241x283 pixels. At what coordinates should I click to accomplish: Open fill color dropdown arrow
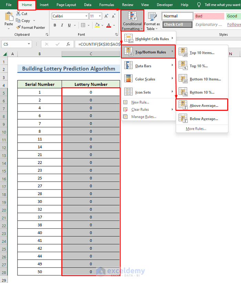coord(102,25)
